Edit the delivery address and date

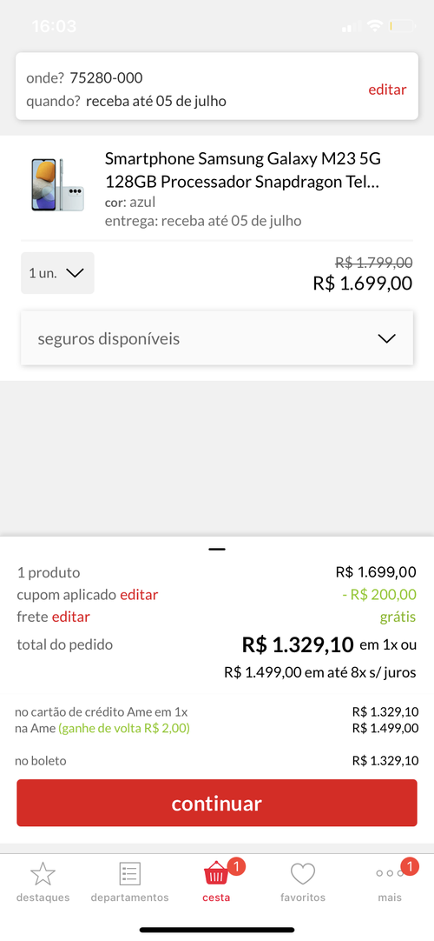(387, 90)
